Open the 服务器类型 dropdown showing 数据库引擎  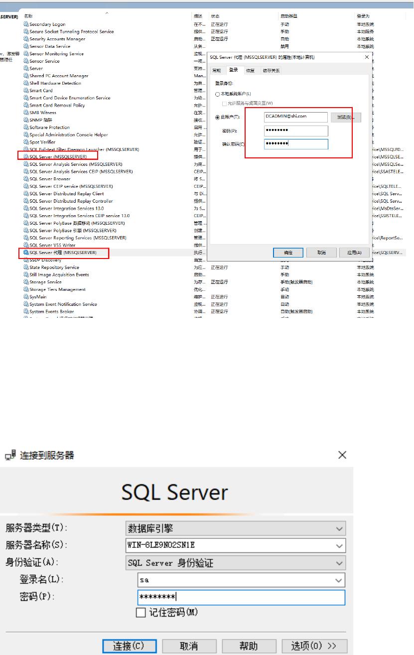pos(235,529)
